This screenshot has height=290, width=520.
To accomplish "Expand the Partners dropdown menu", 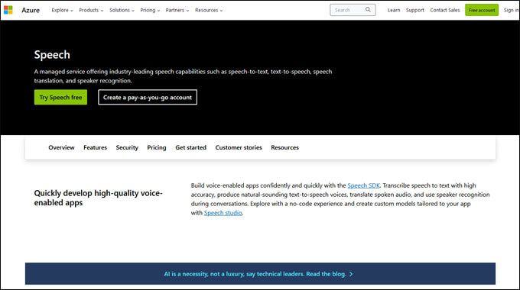I will [177, 10].
